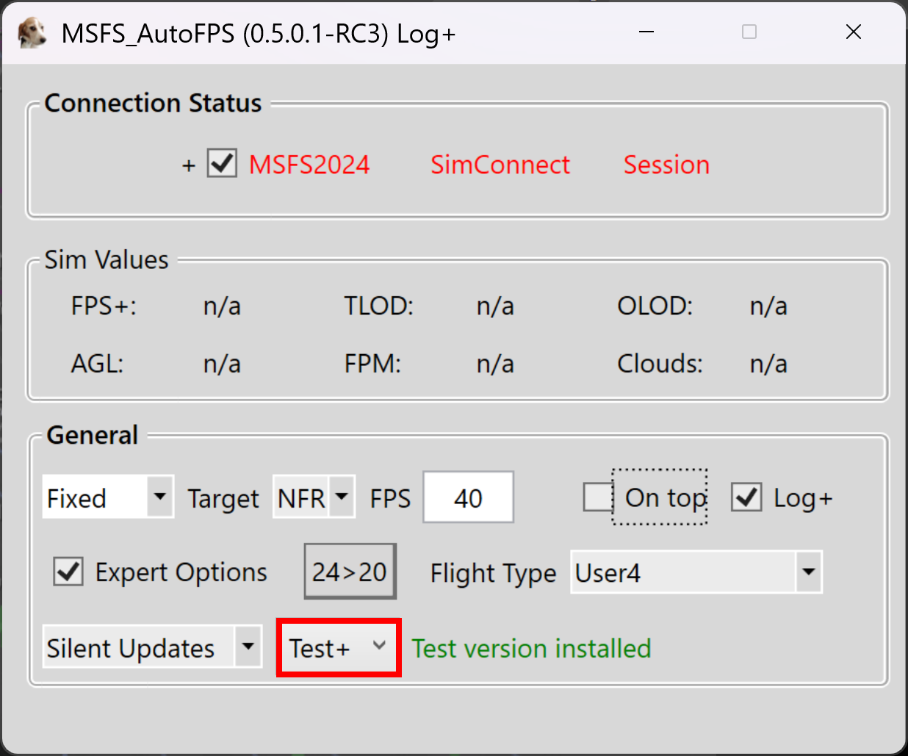
Task: Close the MSFS_AutoFPS window
Action: 853,32
